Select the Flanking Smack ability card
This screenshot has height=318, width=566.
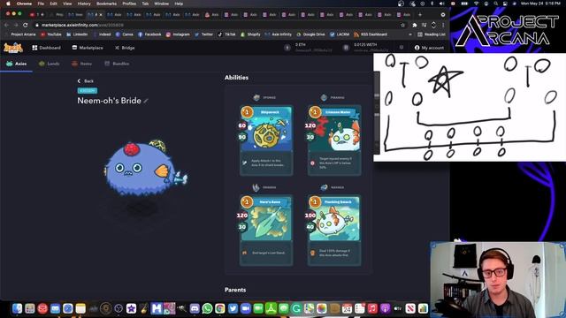(334, 231)
